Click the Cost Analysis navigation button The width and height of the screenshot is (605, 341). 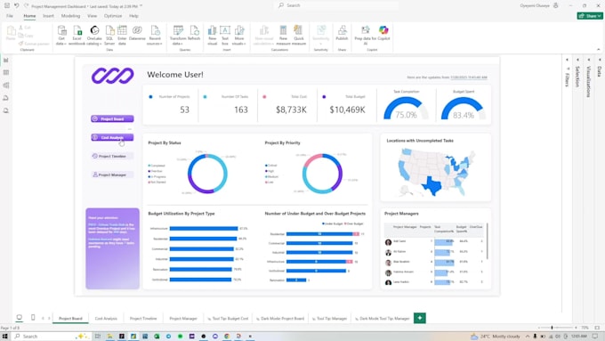pyautogui.click(x=112, y=137)
